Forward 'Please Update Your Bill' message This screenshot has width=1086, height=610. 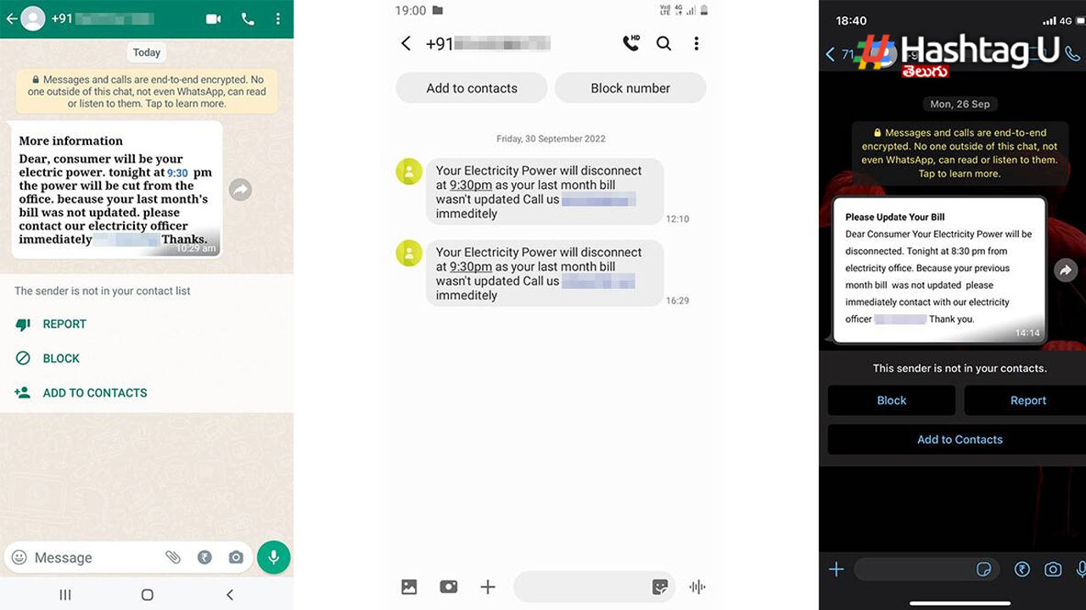[x=1066, y=270]
